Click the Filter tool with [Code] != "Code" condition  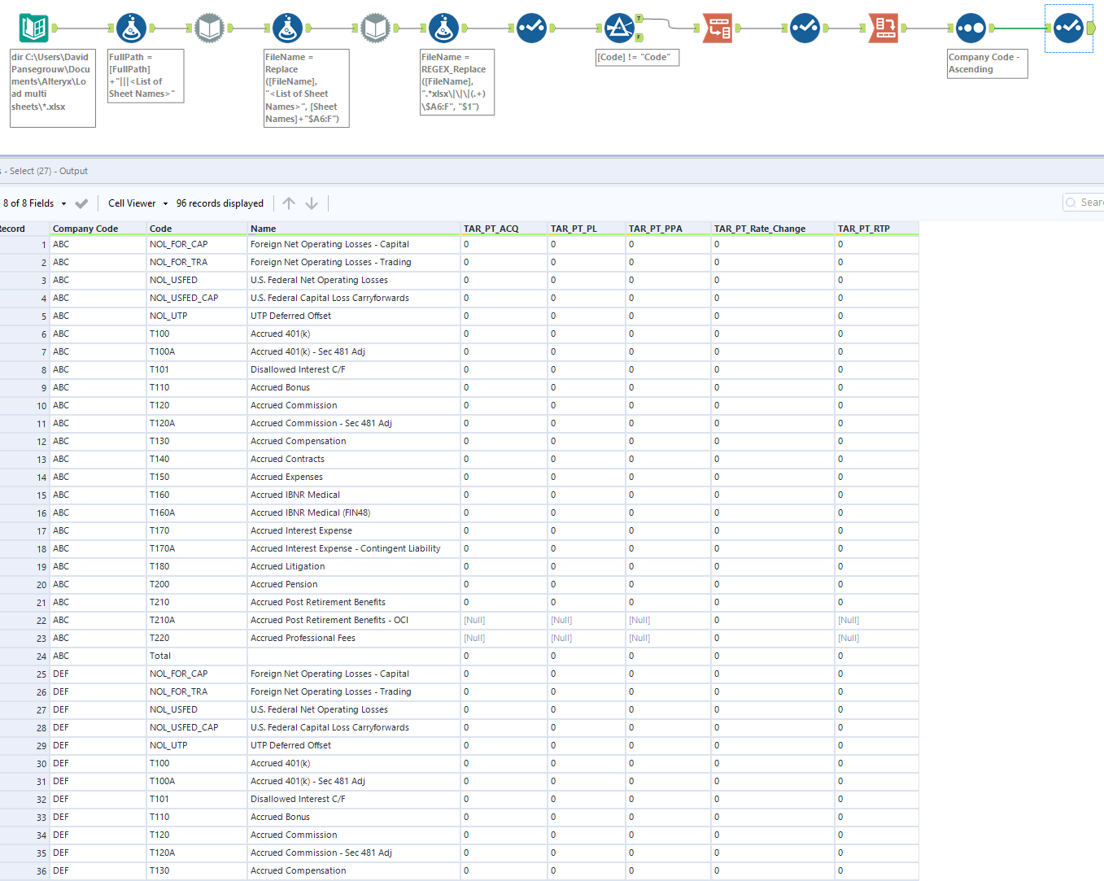point(620,27)
